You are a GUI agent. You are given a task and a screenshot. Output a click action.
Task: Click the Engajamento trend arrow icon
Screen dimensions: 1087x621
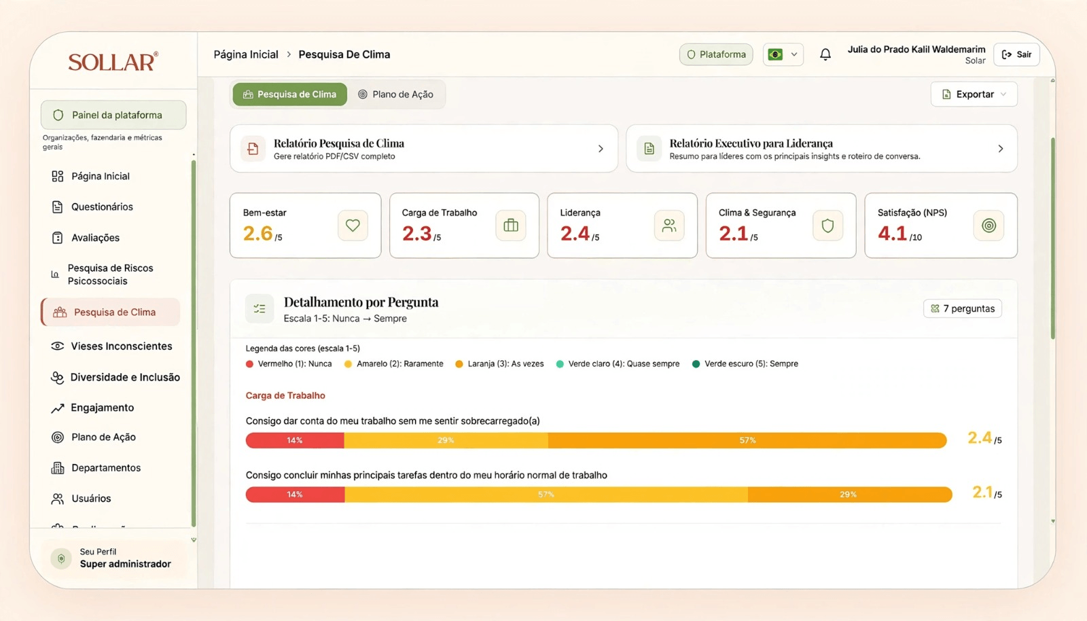click(x=58, y=408)
